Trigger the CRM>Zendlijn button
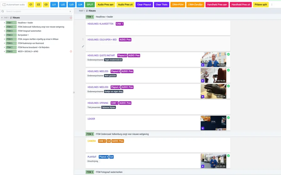The image size is (281, 175). click(195, 5)
